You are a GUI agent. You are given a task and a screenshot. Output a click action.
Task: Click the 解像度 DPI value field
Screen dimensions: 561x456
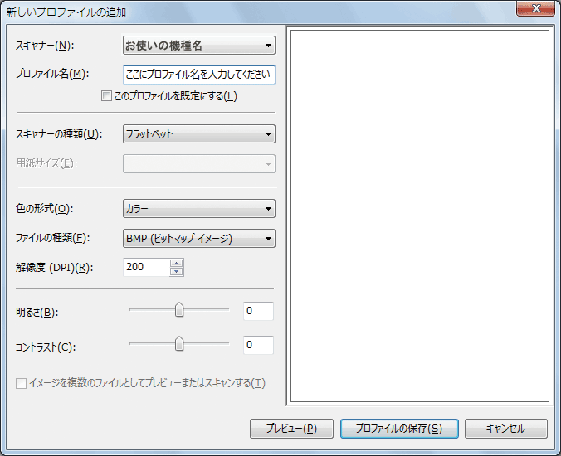pos(145,267)
